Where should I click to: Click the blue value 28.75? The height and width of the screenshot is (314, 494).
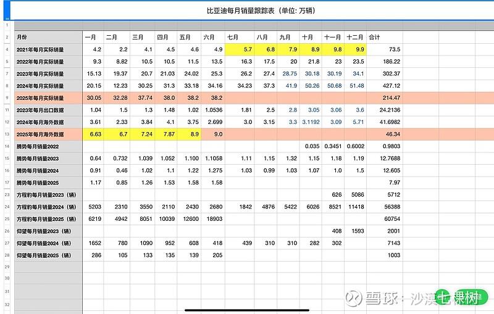[288, 73]
